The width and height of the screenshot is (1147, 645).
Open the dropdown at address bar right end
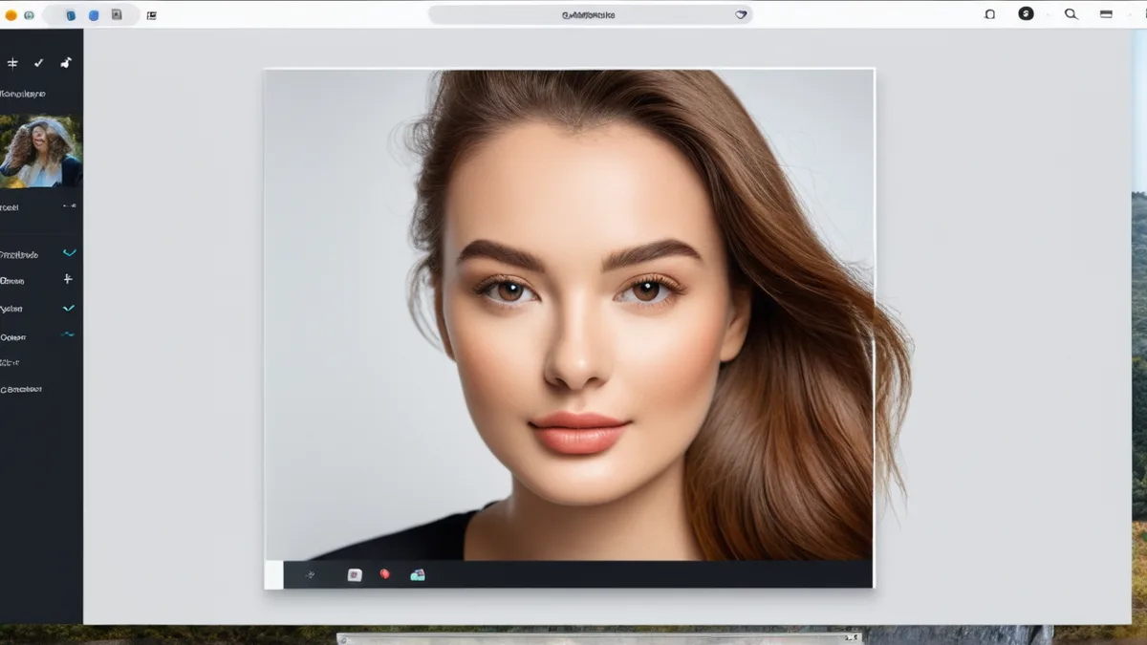click(x=741, y=14)
